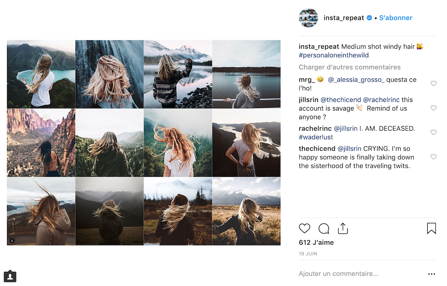Open the @_alessia_grosso_ mention
This screenshot has height=286, width=447.
356,79
